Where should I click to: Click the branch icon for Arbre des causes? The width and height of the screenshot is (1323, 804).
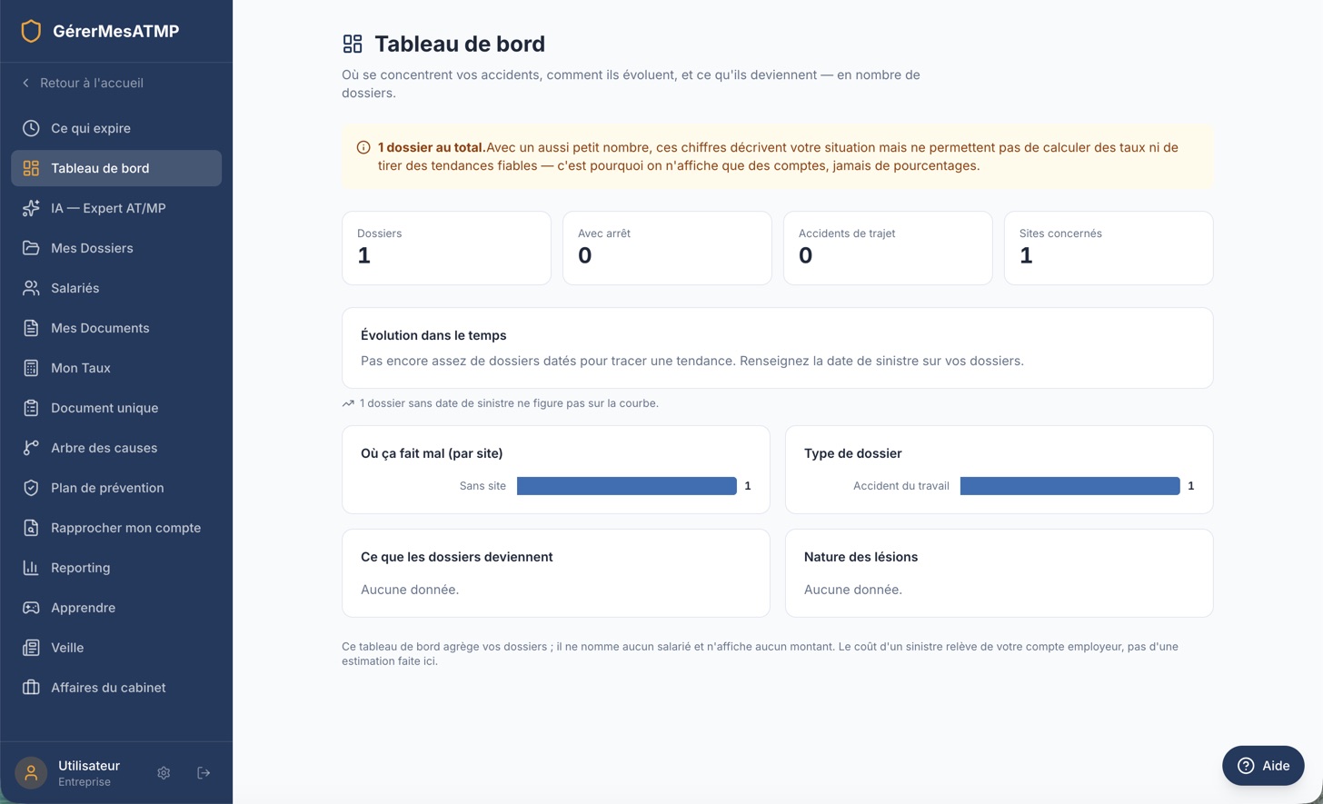[x=31, y=448]
